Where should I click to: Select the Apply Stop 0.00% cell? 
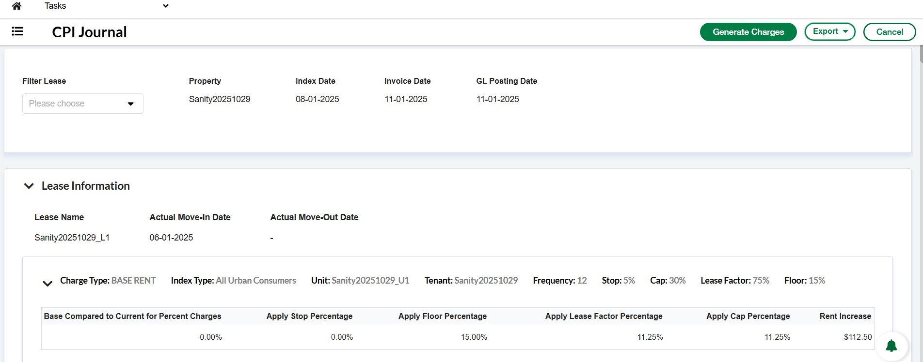click(x=342, y=337)
